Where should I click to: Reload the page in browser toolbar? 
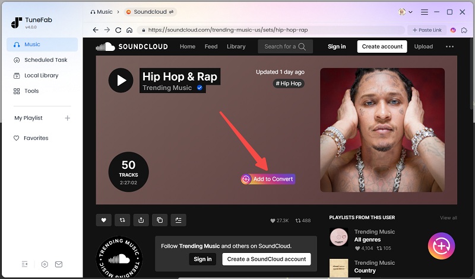(x=118, y=30)
